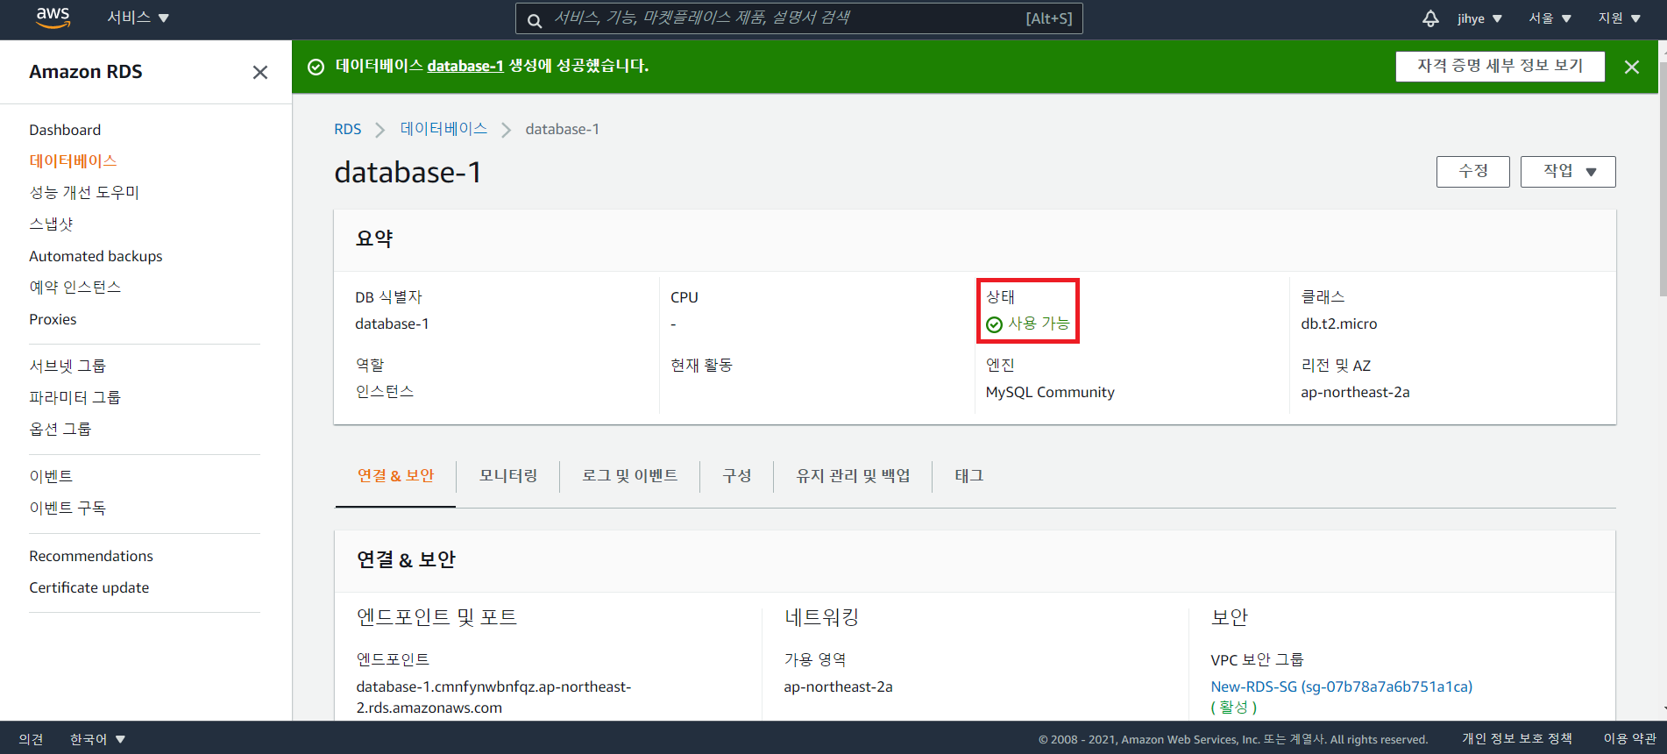Click the search magnifier icon
This screenshot has height=754, width=1667.
click(534, 20)
